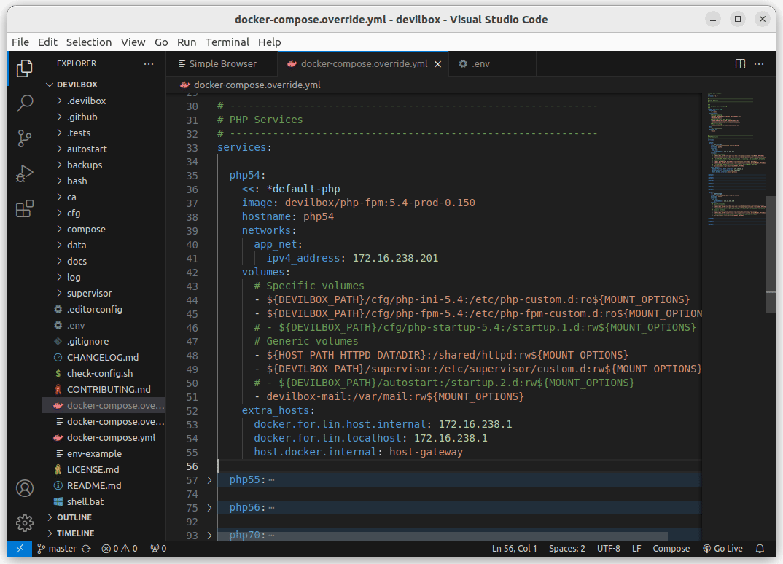This screenshot has width=783, height=564.
Task: Expand the folded php55 block
Action: coord(209,480)
